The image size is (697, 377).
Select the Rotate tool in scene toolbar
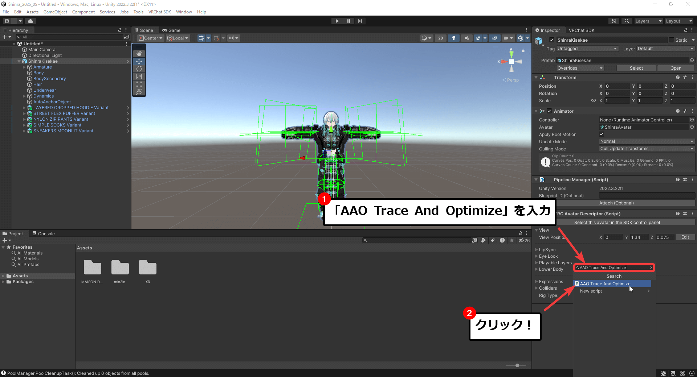click(139, 69)
